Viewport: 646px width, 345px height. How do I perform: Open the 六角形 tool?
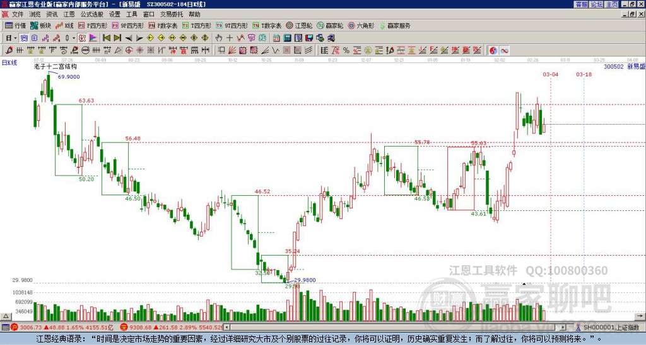pyautogui.click(x=361, y=25)
